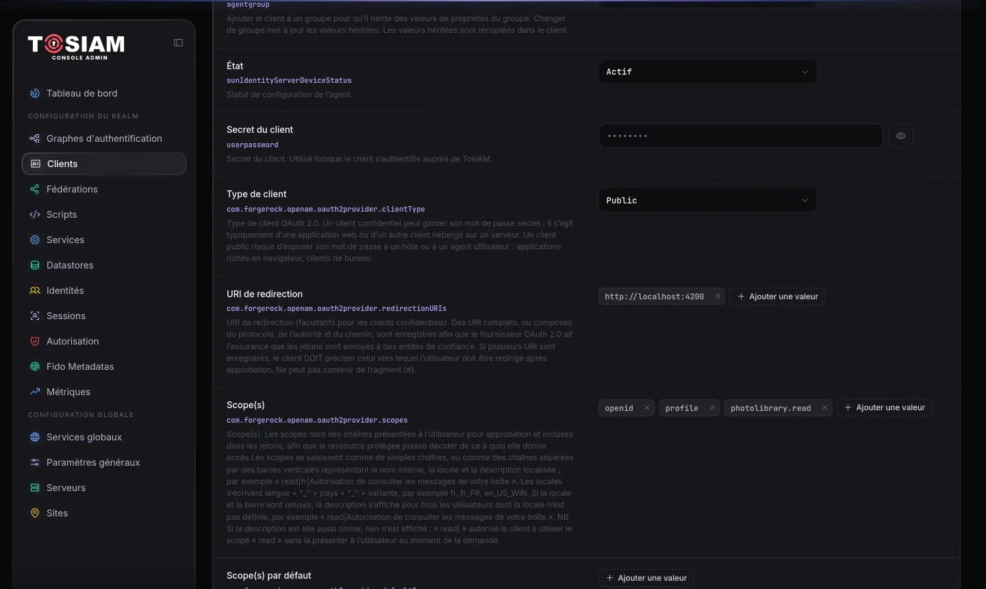Click the oauth2provider.redirectionURIs property name
This screenshot has height=589, width=986.
click(x=336, y=309)
